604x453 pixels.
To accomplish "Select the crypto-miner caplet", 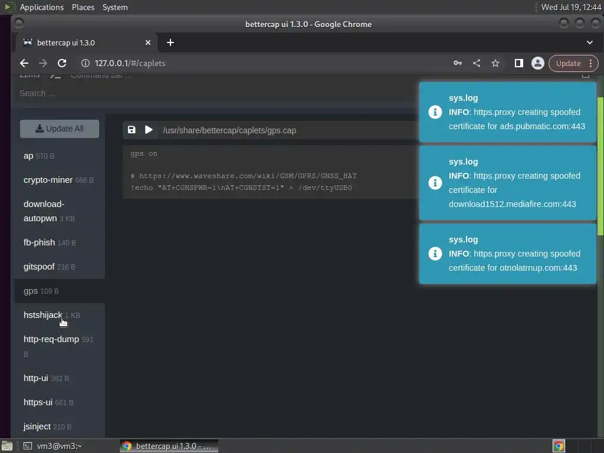I will coord(60,180).
